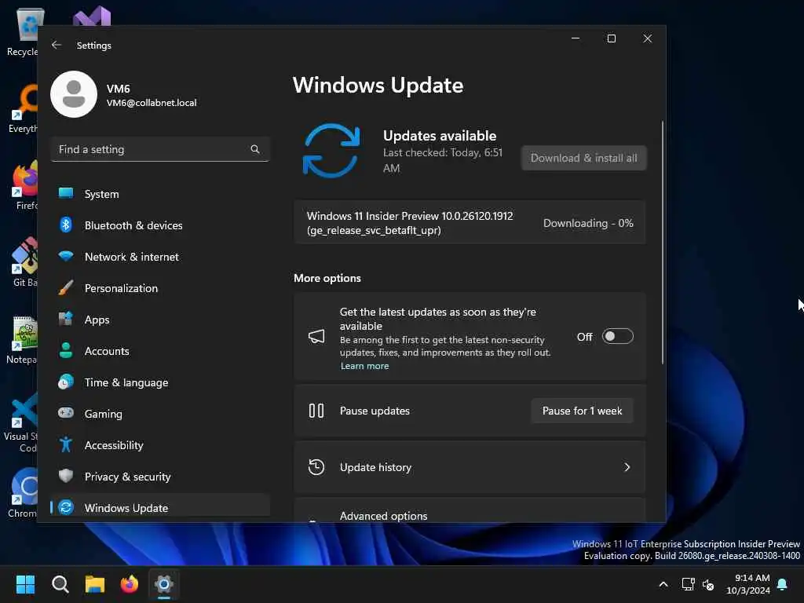This screenshot has width=804, height=603.
Task: Click the VM6 user avatar picture
Action: [x=74, y=94]
